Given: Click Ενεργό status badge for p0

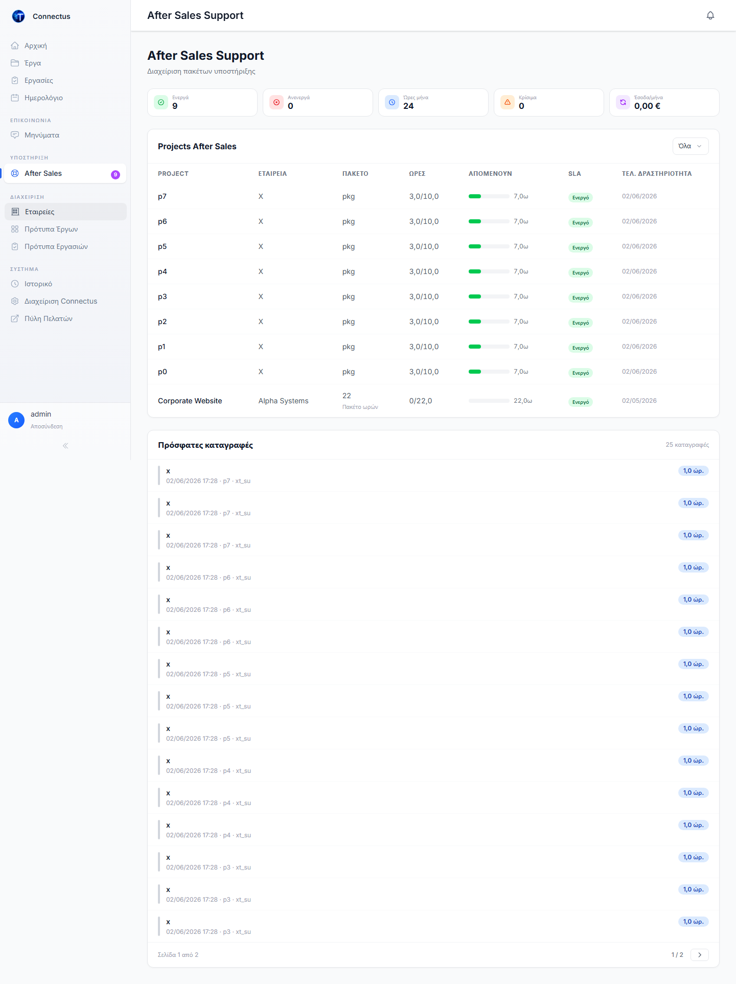Looking at the screenshot, I should [581, 373].
